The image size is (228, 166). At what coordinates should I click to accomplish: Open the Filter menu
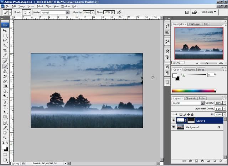pos(48,6)
